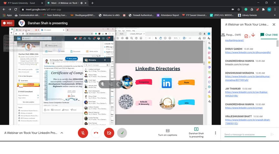
Task: Click the Acrobat print icon
Action: click(x=127, y=38)
